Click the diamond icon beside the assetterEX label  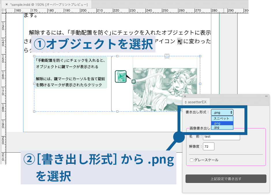[186, 102]
